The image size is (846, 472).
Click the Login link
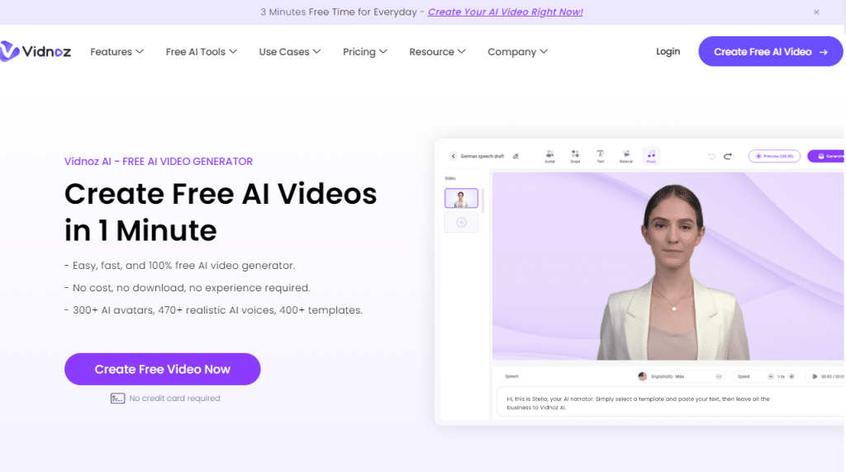click(668, 51)
